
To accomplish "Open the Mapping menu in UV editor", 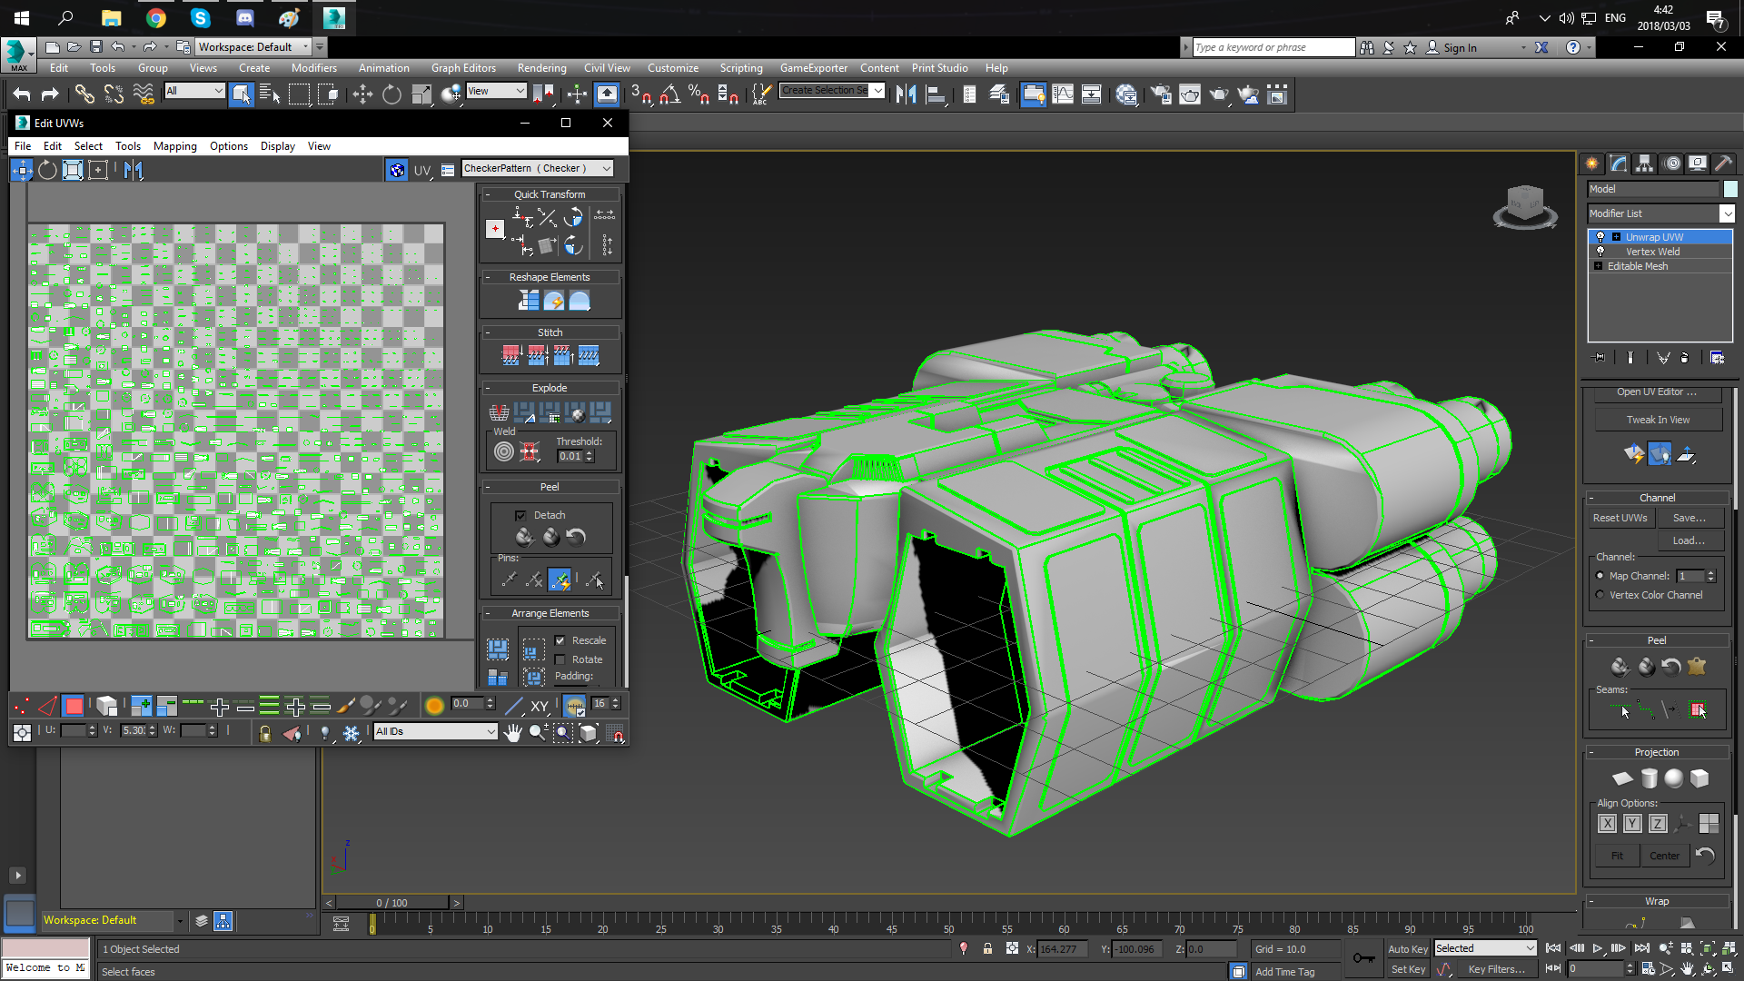I will point(173,145).
